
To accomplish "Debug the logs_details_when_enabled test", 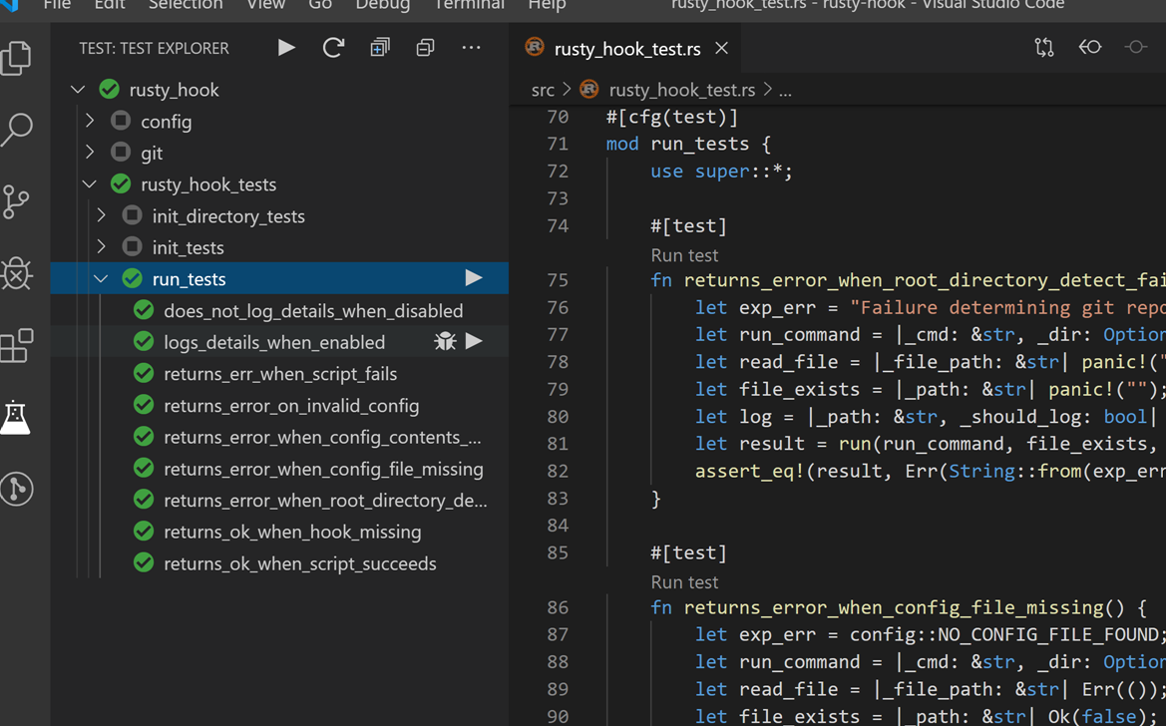I will tap(444, 340).
